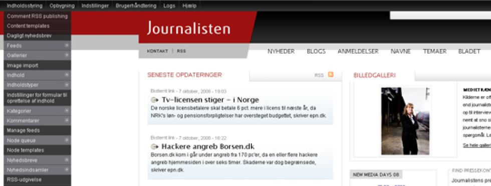Viewport: 491px width, 186px height.
Task: Open the Indstillinger menu
Action: (x=95, y=5)
